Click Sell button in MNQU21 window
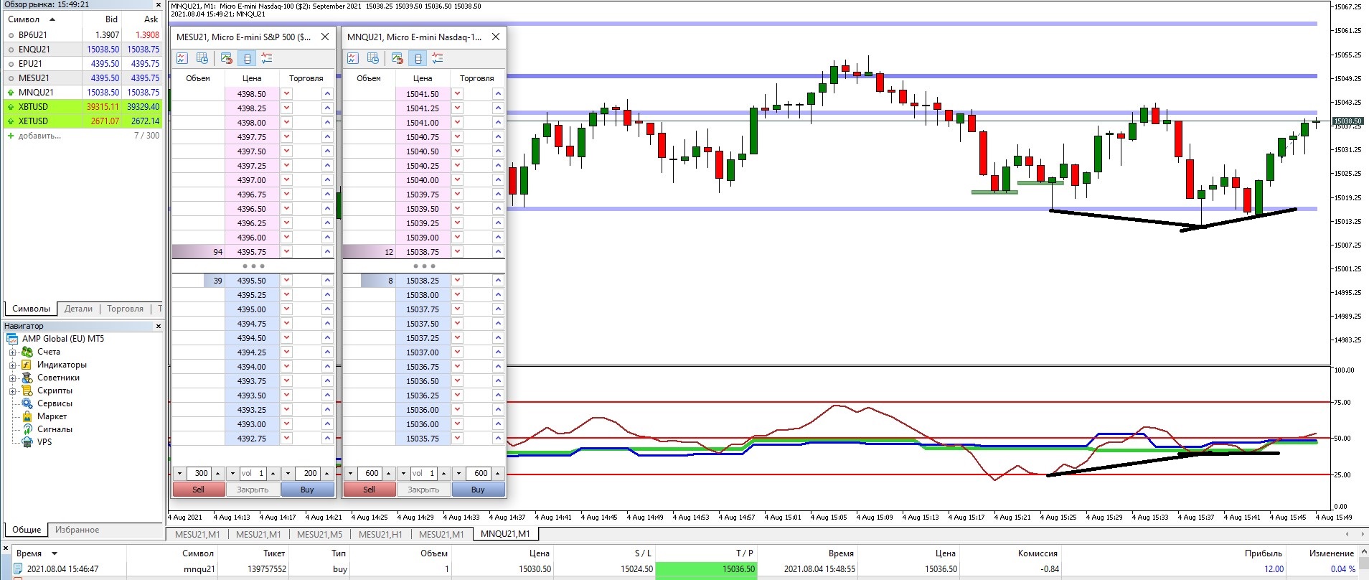The width and height of the screenshot is (1369, 580). (370, 490)
